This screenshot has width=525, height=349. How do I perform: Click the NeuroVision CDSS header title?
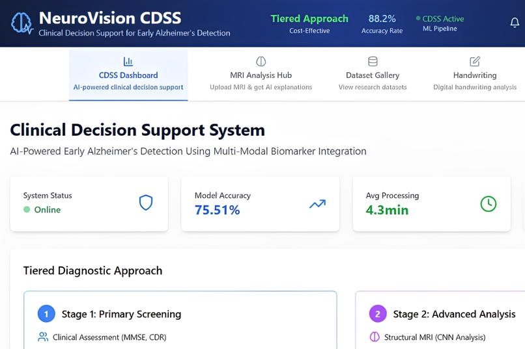point(110,18)
